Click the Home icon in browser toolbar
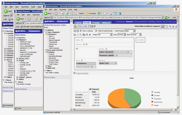Screen dimensions: 182x115 pyautogui.click(x=72, y=14)
